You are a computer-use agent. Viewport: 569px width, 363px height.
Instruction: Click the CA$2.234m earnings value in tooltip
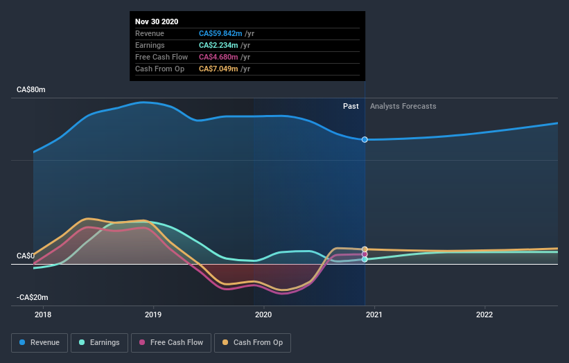click(x=218, y=45)
